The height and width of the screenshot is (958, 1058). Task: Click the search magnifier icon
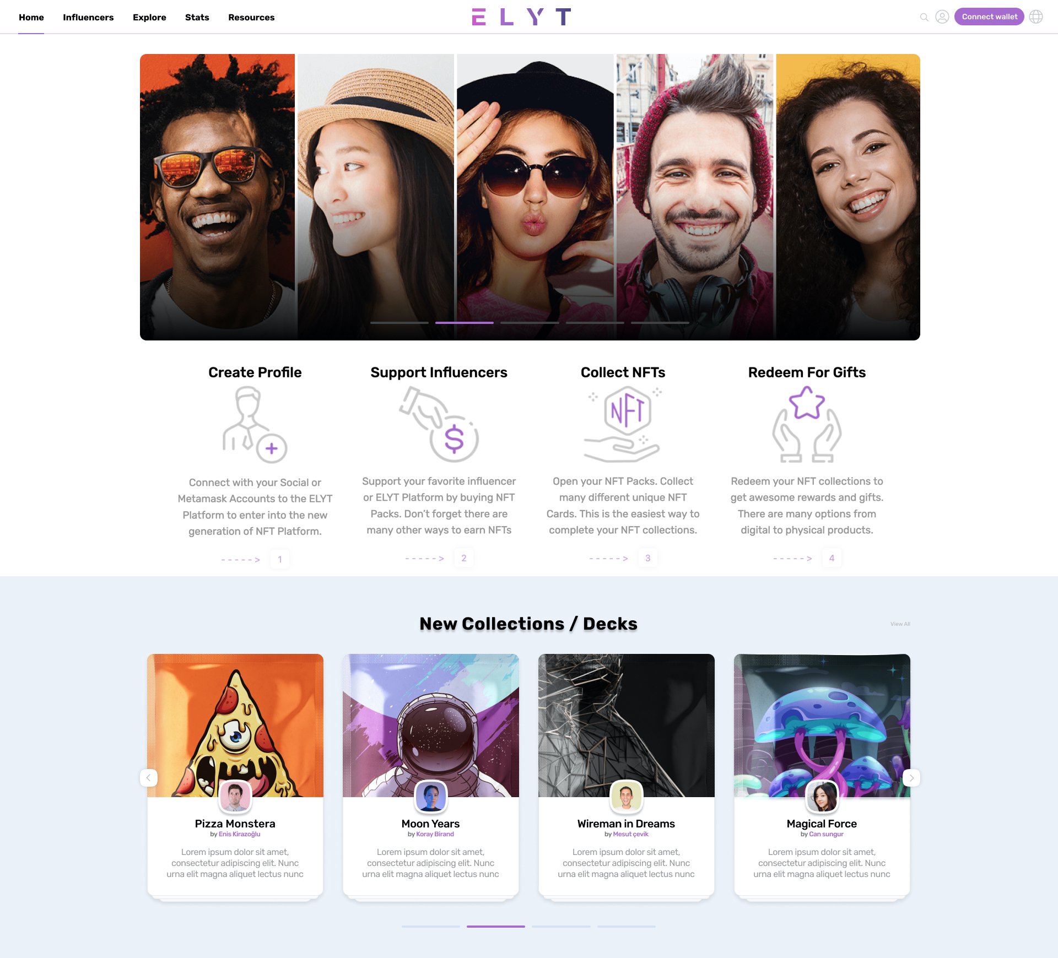924,17
